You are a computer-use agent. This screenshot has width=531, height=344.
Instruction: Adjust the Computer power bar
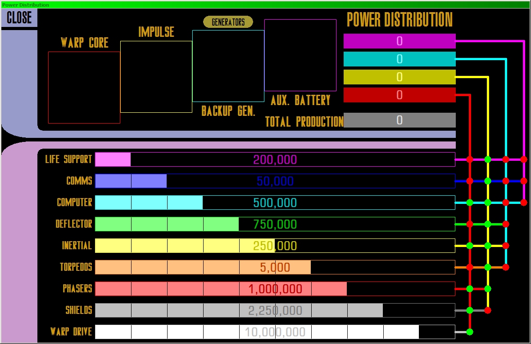coord(275,203)
